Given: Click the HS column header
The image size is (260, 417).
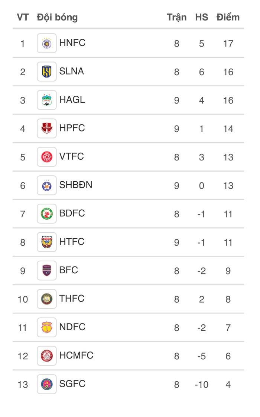Looking at the screenshot, I should (202, 17).
